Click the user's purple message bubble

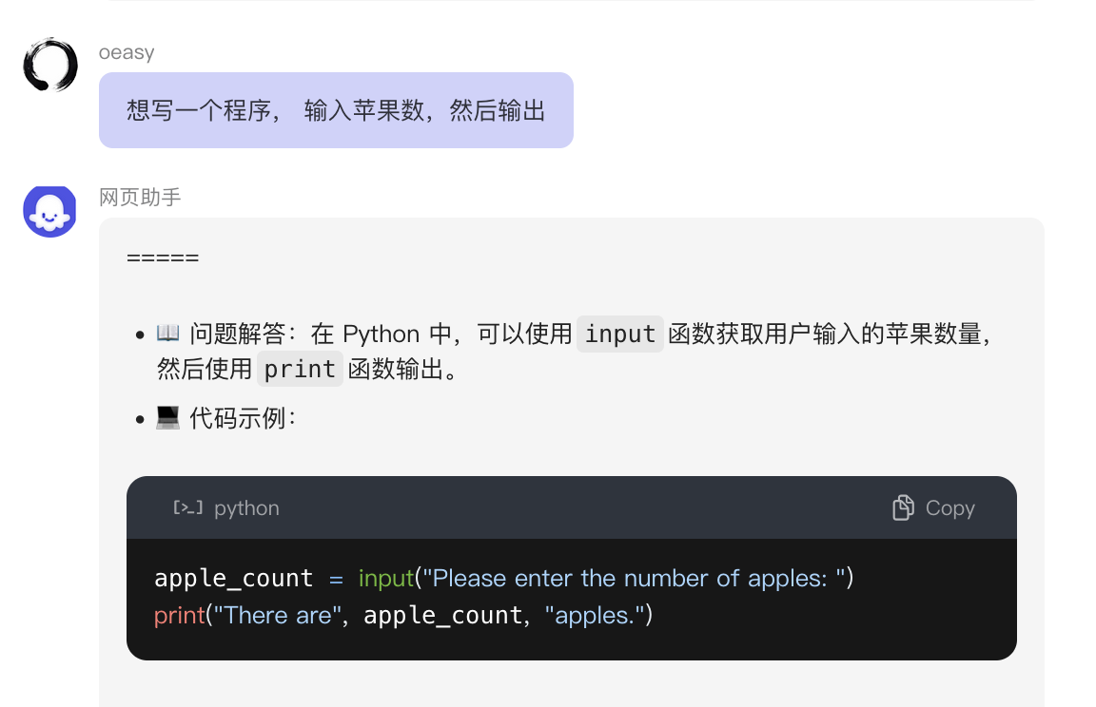(335, 109)
